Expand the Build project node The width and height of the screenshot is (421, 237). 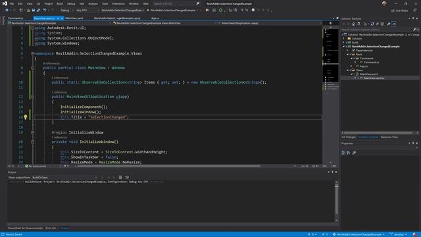point(343,42)
